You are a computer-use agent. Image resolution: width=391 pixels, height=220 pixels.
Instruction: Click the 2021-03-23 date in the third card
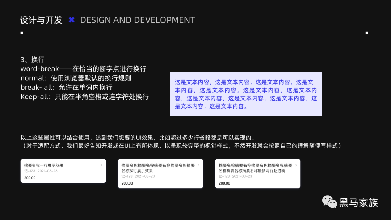point(242,177)
